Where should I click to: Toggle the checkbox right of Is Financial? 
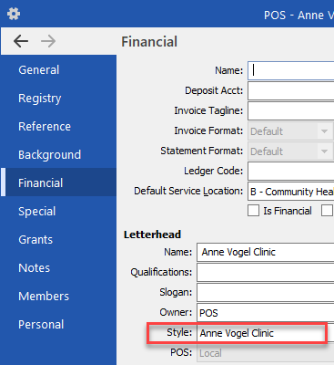(327, 211)
